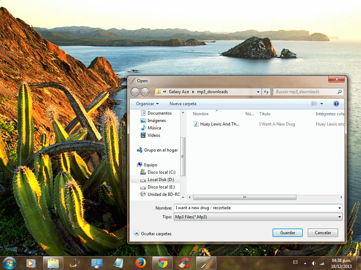Open Google Chrome from the taskbar

[x=163, y=263]
